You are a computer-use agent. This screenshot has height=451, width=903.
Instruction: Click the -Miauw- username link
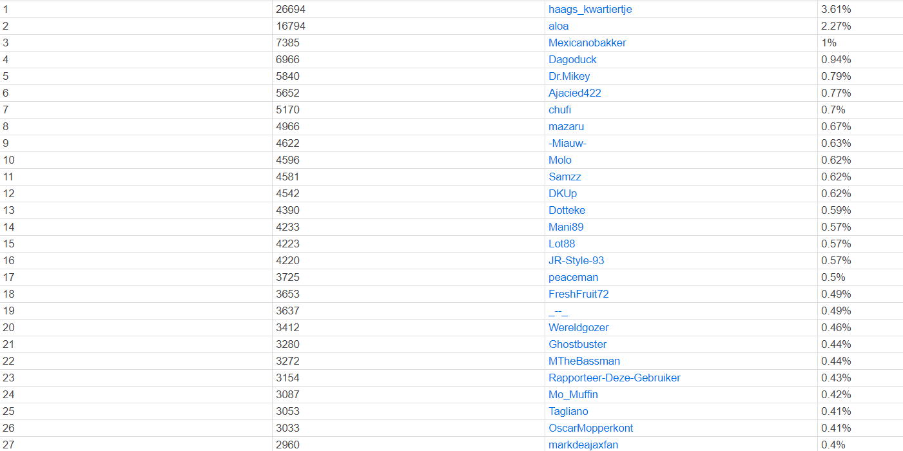coord(567,144)
